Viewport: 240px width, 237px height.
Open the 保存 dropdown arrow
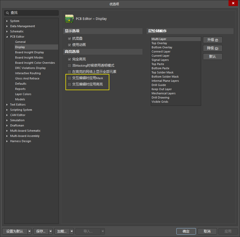point(51,231)
